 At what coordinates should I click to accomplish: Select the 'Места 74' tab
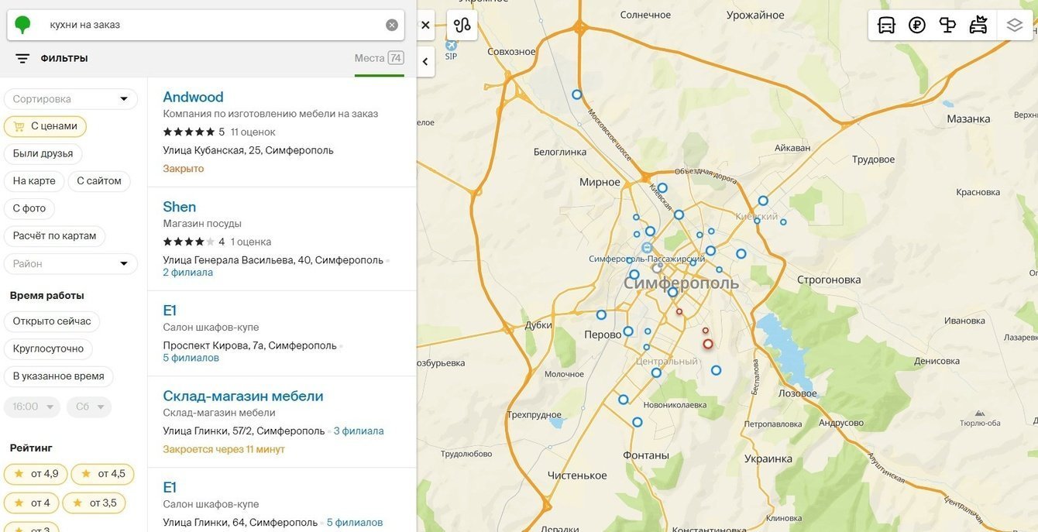tap(379, 58)
